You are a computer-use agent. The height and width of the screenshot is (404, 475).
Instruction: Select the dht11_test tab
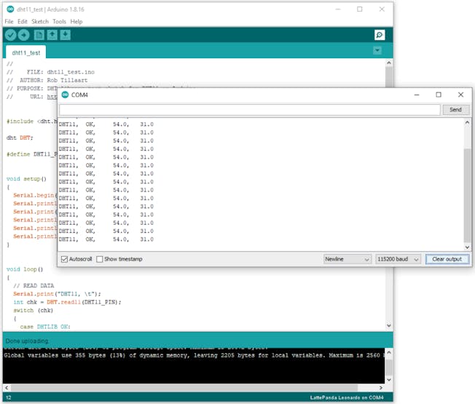pos(26,52)
